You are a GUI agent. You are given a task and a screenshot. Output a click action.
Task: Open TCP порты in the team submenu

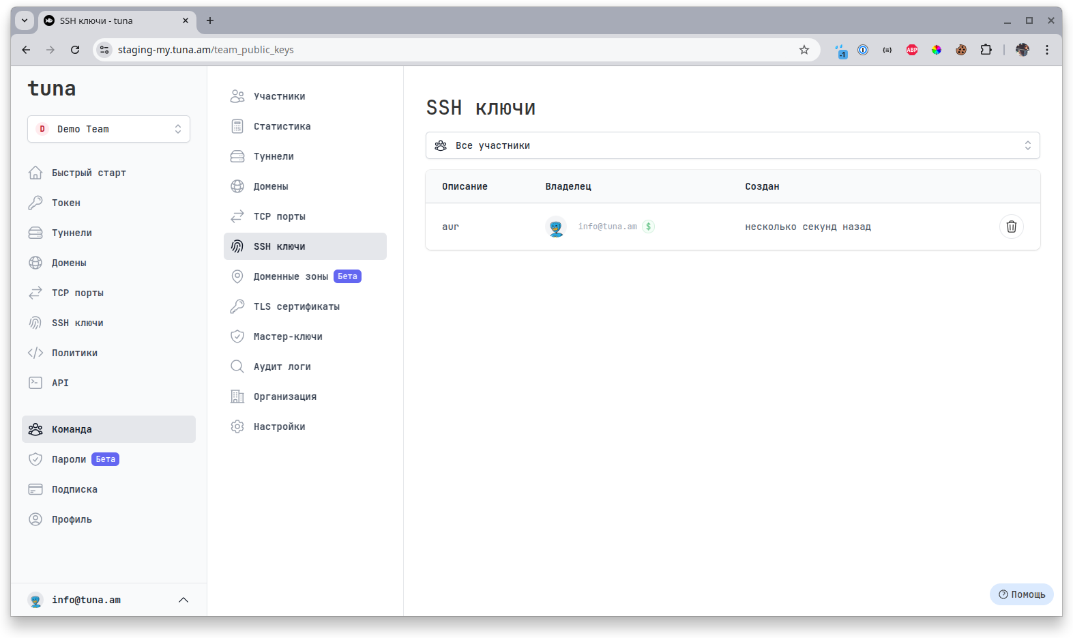point(305,216)
